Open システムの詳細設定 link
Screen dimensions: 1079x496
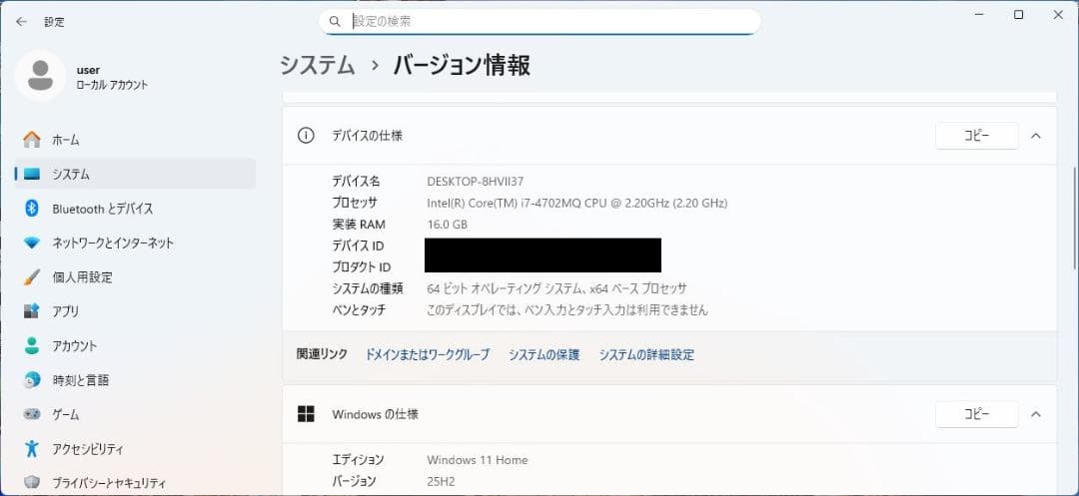646,354
